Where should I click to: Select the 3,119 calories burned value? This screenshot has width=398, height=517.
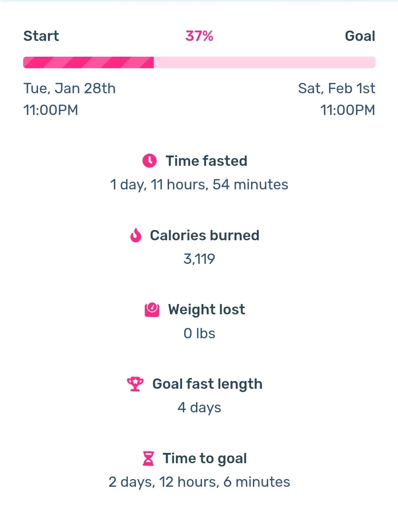coord(199,259)
